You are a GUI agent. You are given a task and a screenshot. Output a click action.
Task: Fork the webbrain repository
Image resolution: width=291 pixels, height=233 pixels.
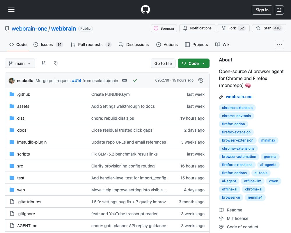click(233, 28)
